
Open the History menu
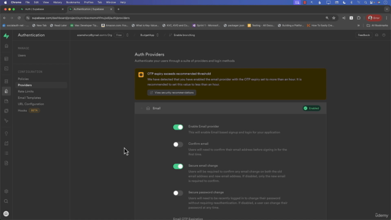coord(57,2)
